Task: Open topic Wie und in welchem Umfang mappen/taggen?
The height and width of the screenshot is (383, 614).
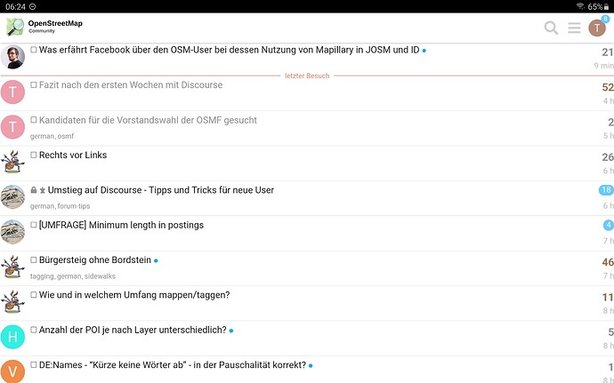Action: pyautogui.click(x=134, y=295)
